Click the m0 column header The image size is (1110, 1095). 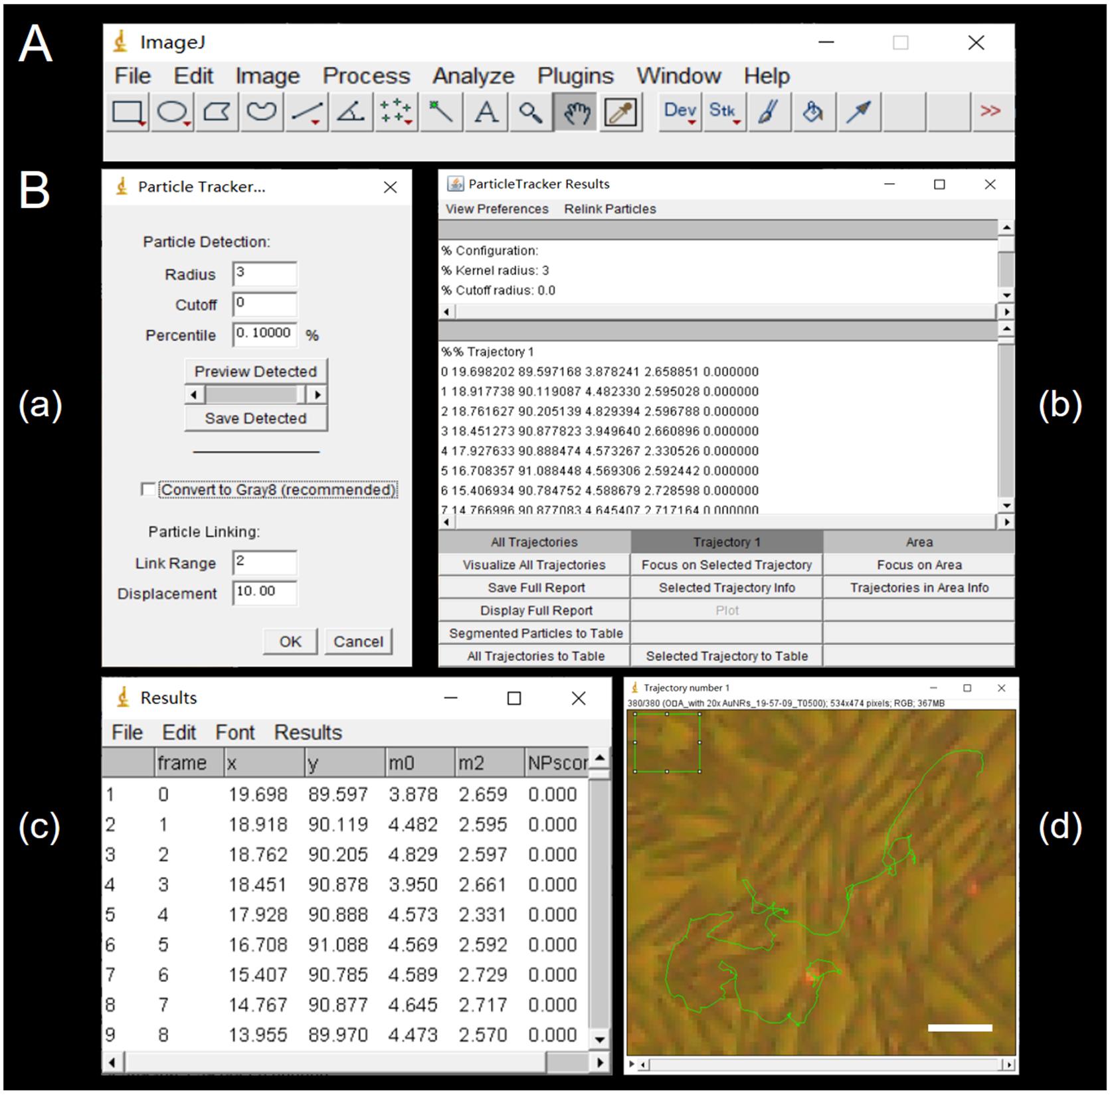tap(419, 763)
